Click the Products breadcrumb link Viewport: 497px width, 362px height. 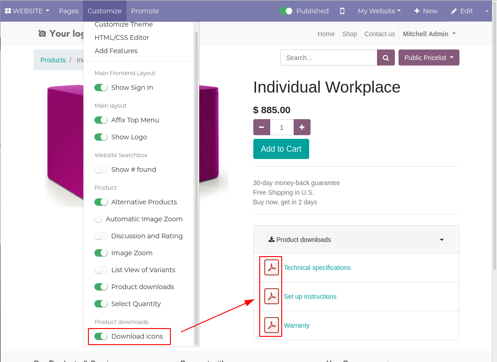pos(53,60)
